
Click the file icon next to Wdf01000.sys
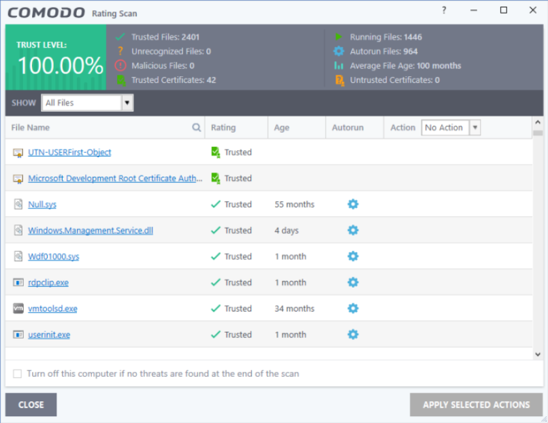(18, 256)
